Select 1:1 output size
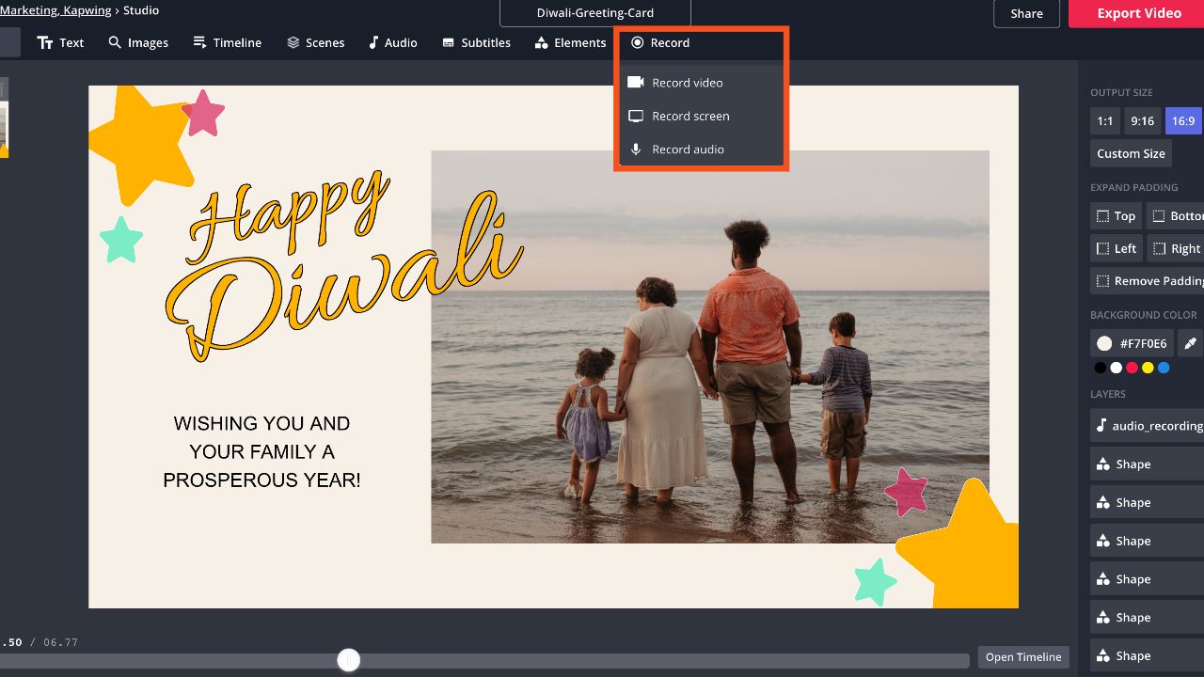The height and width of the screenshot is (677, 1204). (1105, 120)
